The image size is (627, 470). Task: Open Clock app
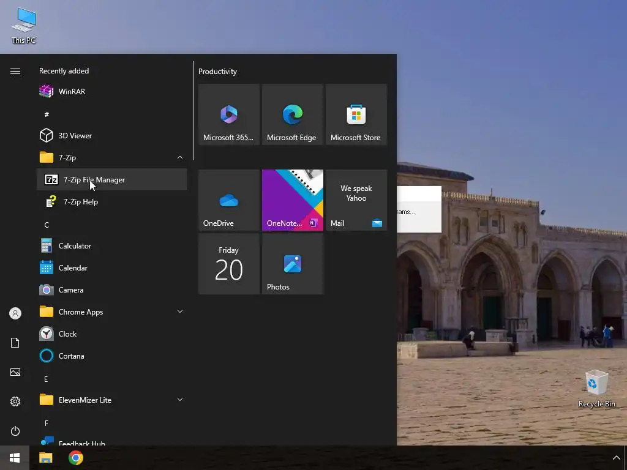click(x=112, y=334)
